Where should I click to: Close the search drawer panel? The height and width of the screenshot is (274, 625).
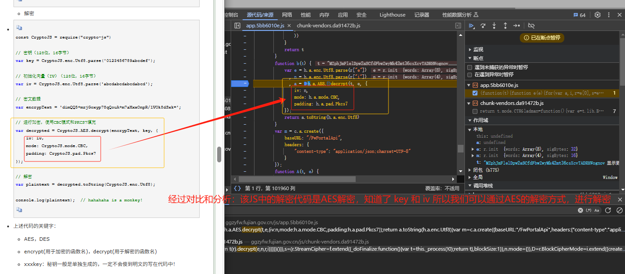click(x=620, y=200)
